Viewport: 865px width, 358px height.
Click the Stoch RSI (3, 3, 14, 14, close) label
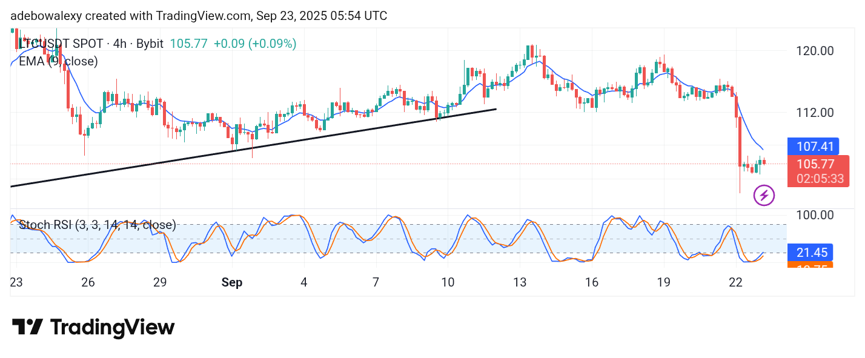[98, 225]
